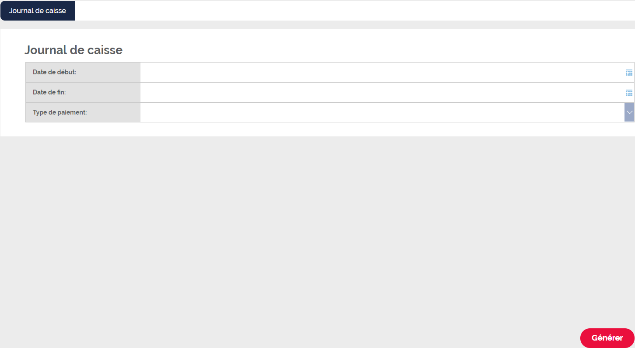Click the Date de début label

(x=54, y=72)
